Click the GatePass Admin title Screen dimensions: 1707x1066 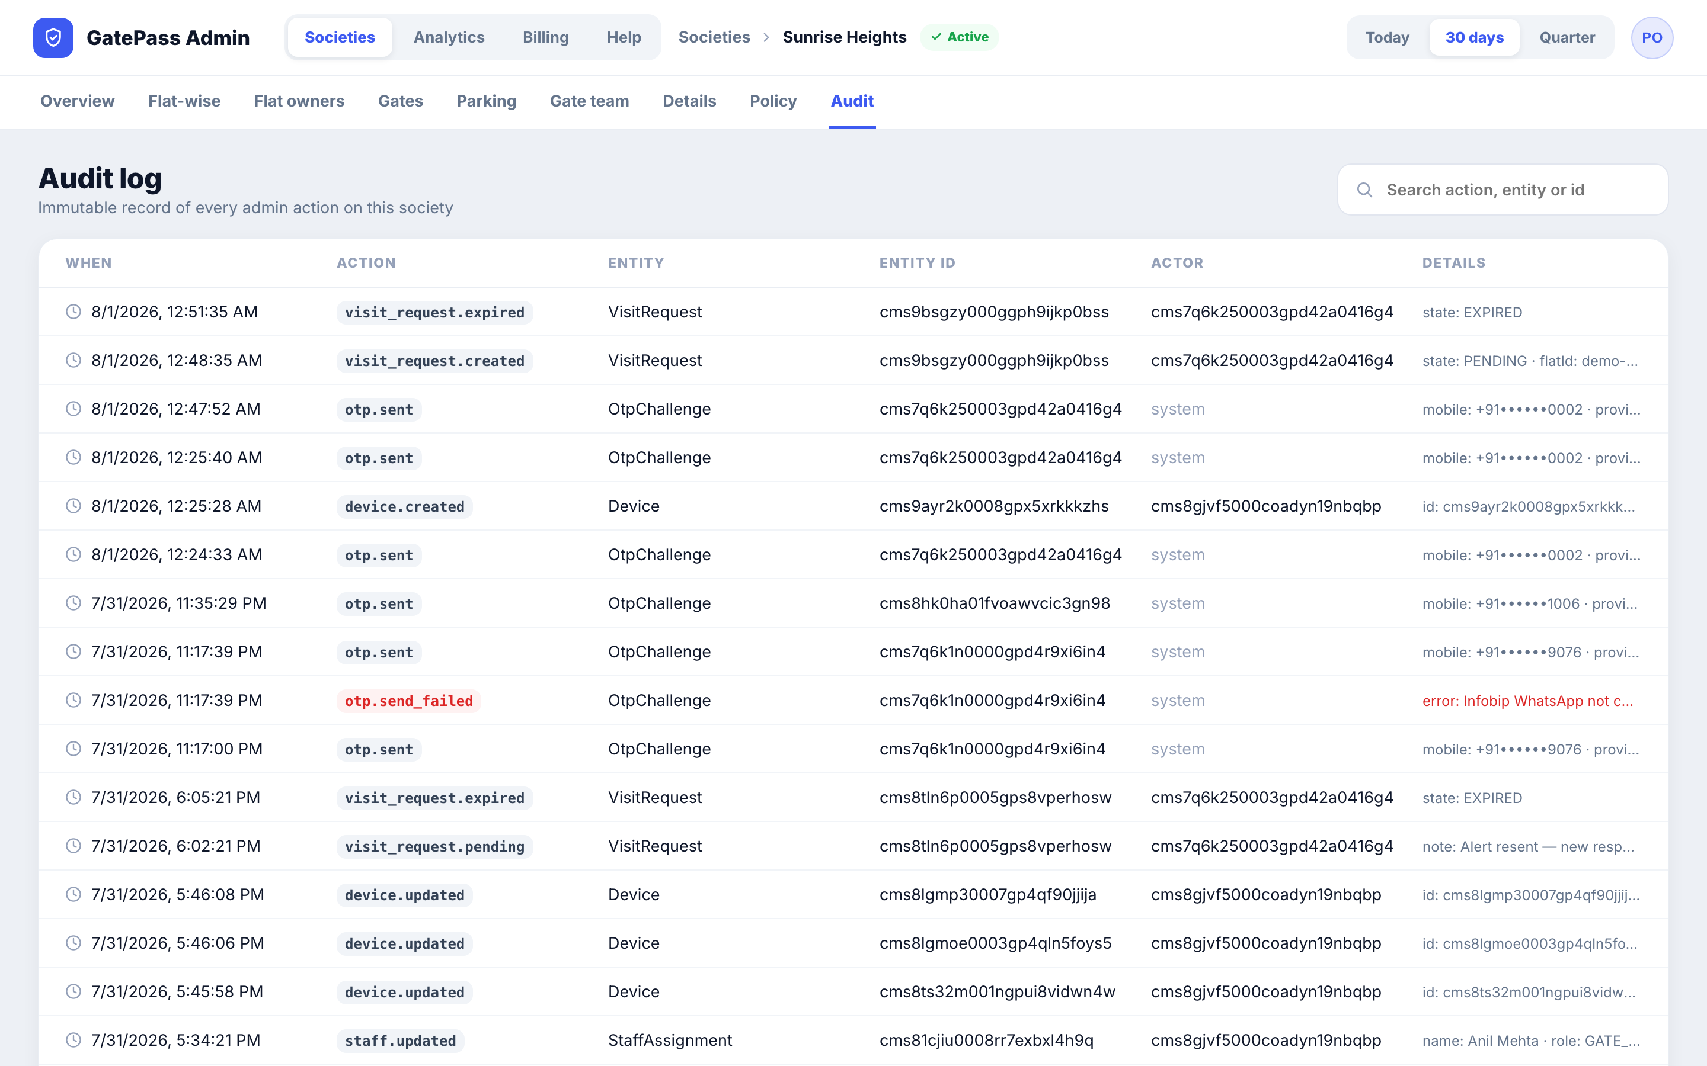click(x=168, y=37)
